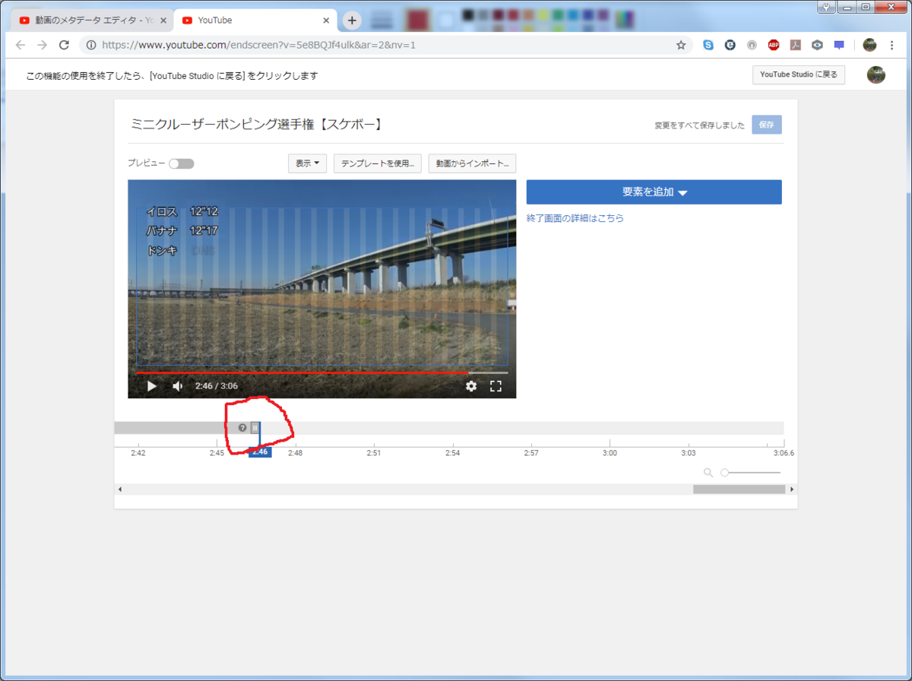Click the help question mark on timeline
Viewport: 912px width, 681px height.
[242, 428]
